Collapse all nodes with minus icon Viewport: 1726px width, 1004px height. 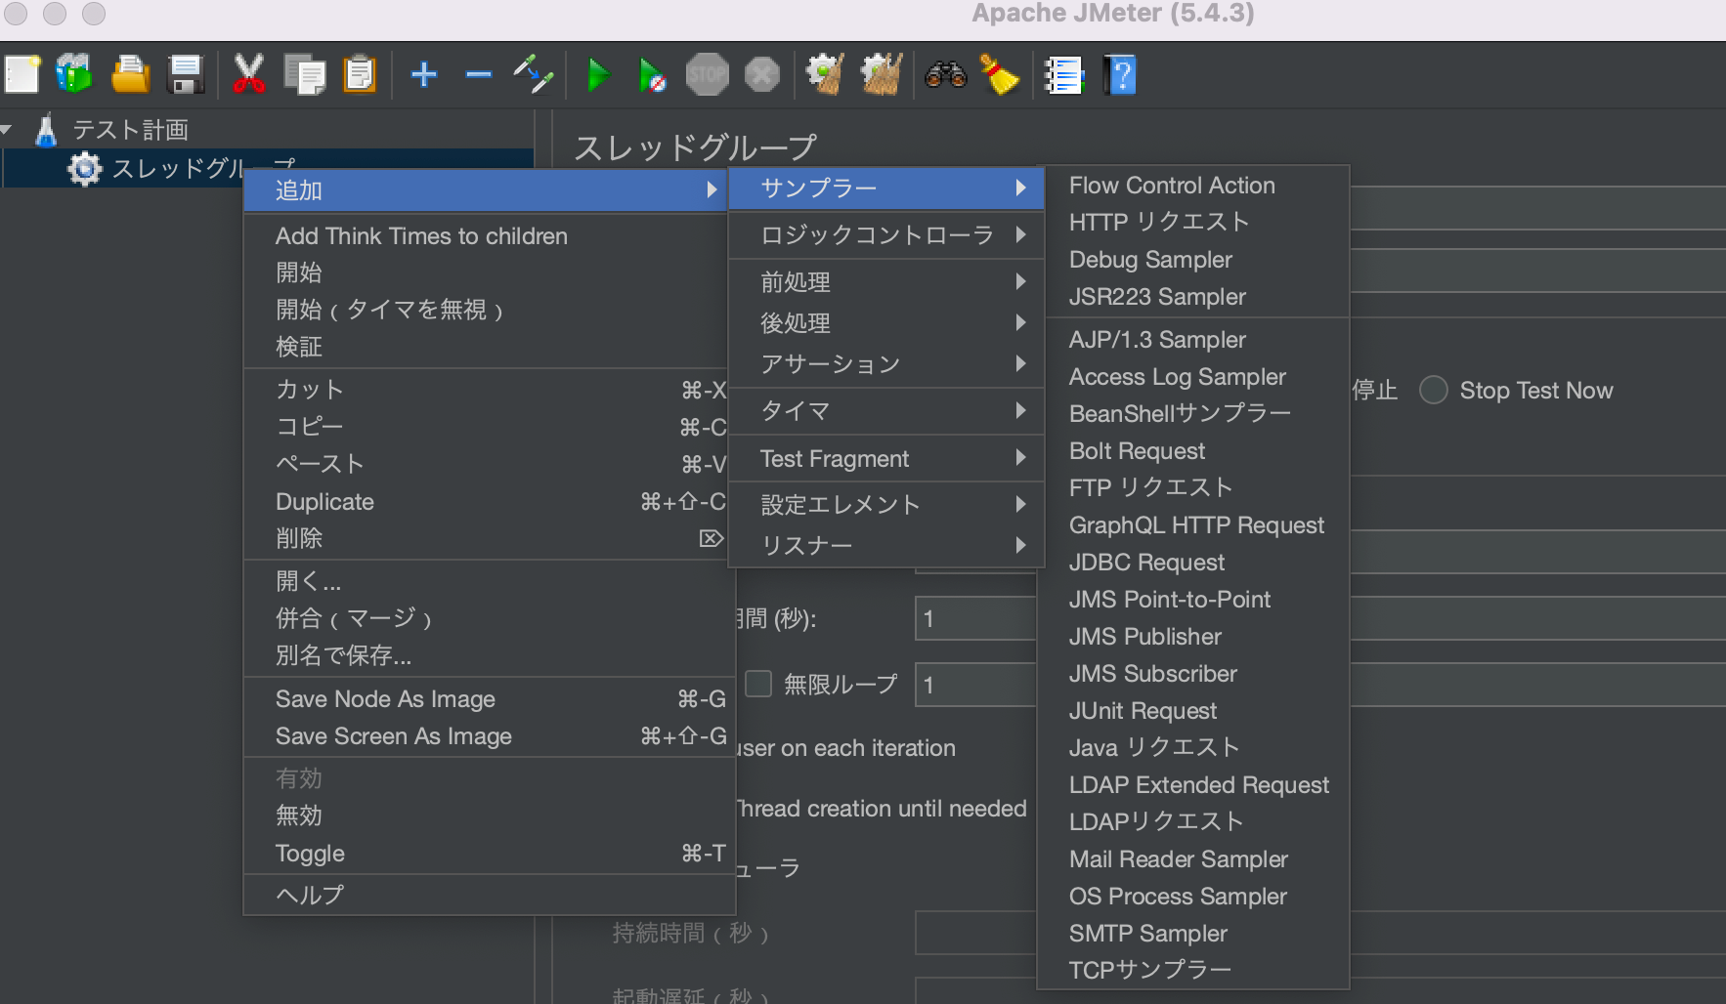(478, 74)
